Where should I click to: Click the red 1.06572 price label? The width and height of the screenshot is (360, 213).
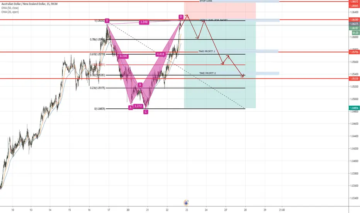354,2
